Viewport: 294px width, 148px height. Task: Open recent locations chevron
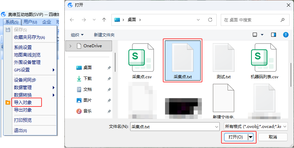[x=94, y=20]
